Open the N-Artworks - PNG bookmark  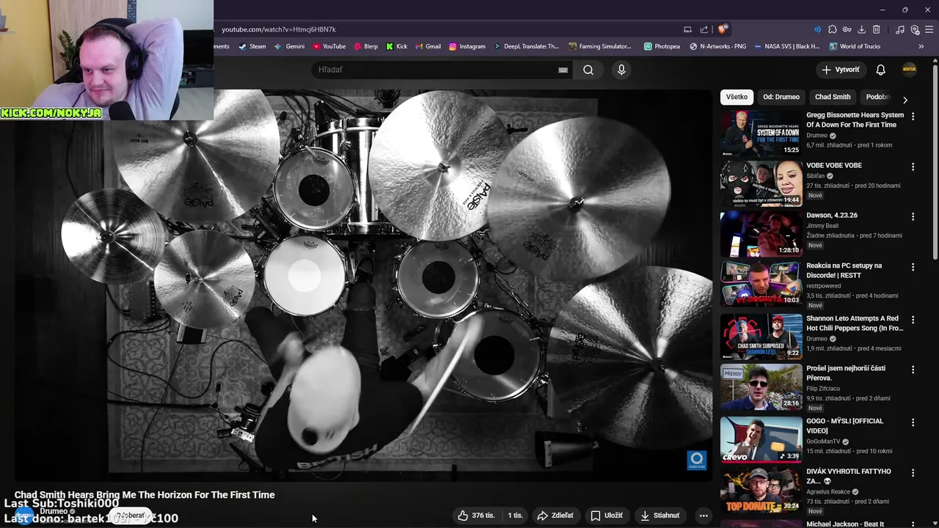coord(717,46)
